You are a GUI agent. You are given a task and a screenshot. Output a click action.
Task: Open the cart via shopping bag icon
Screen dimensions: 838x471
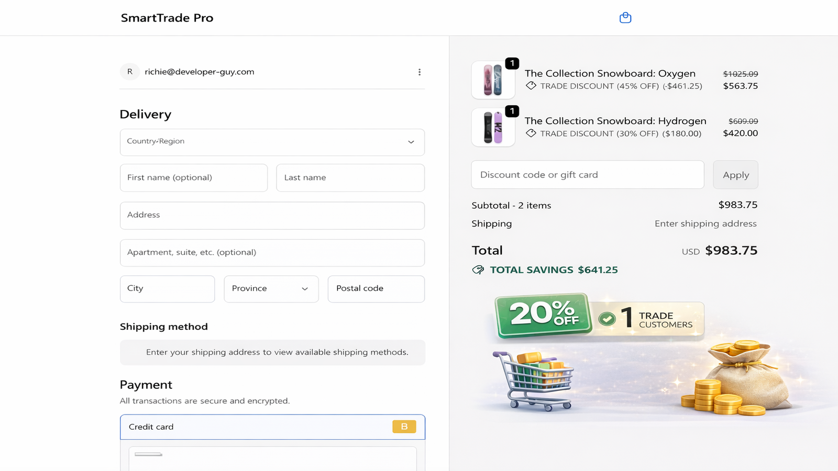coord(625,17)
